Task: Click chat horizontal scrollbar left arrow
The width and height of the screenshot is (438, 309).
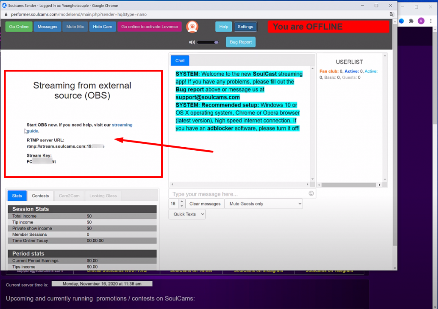Action: (x=172, y=184)
